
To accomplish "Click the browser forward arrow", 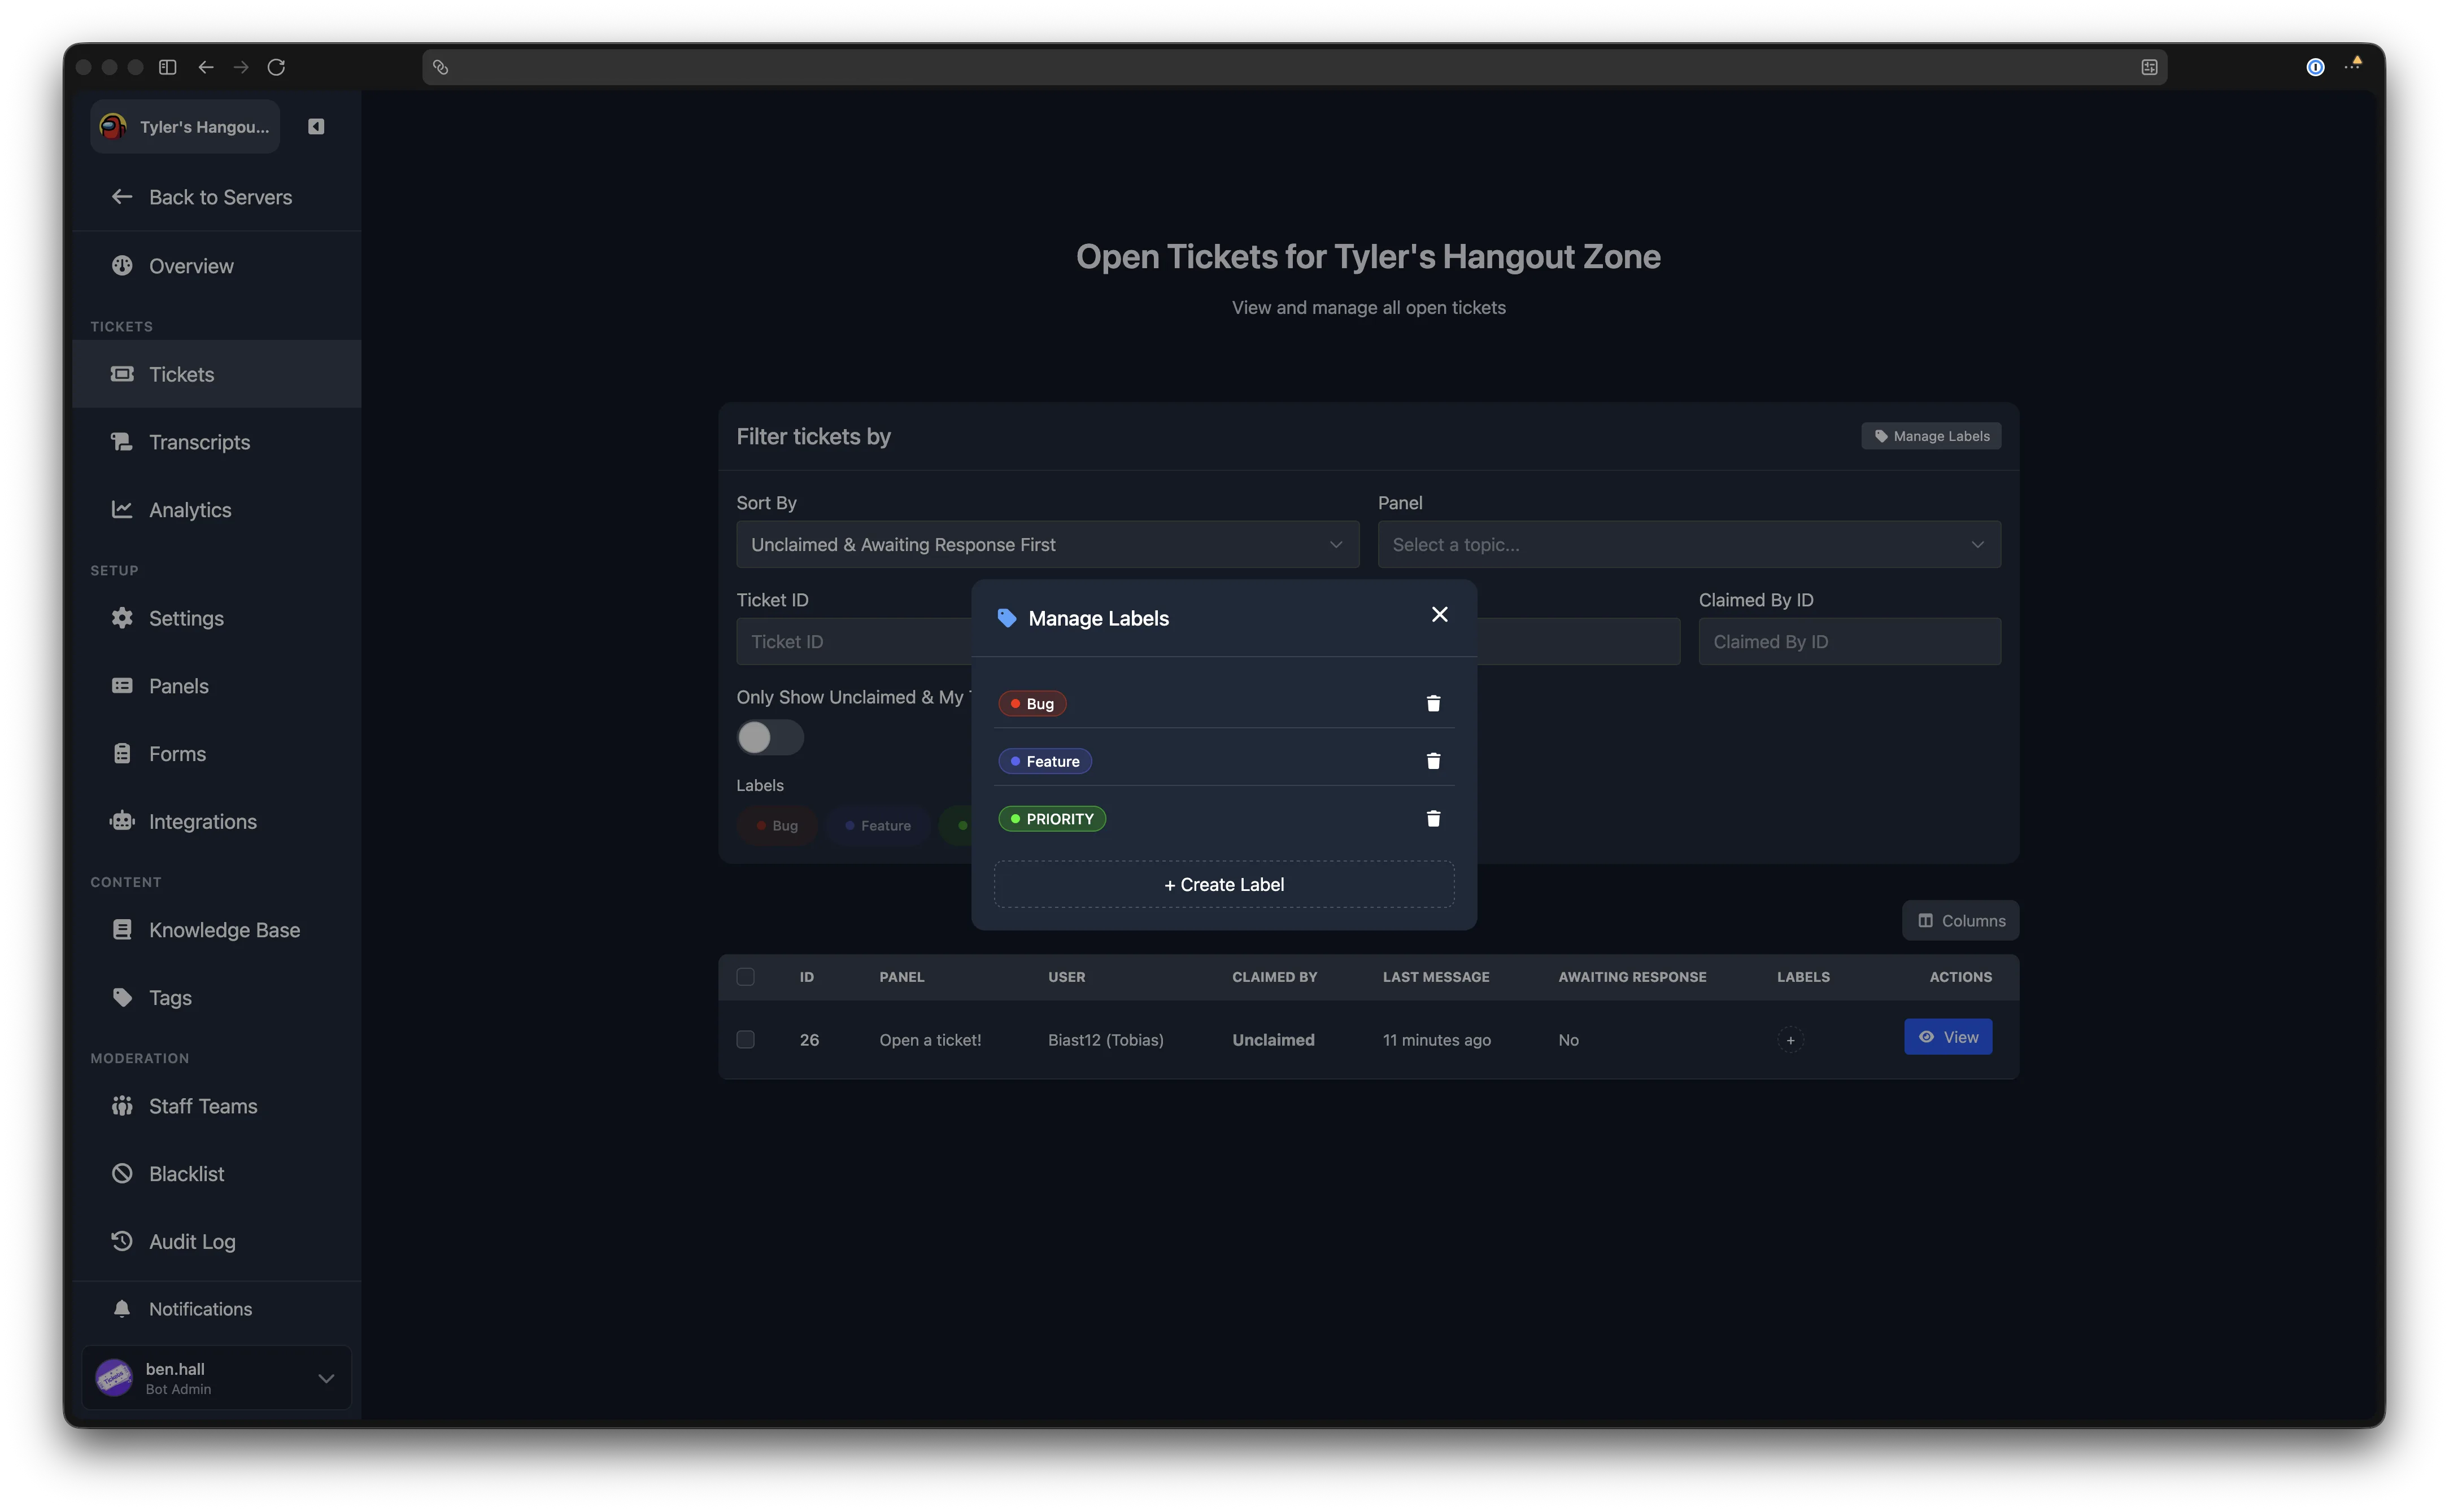I will [241, 67].
